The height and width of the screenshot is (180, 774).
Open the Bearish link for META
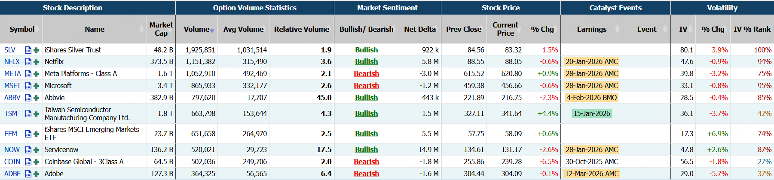[366, 74]
